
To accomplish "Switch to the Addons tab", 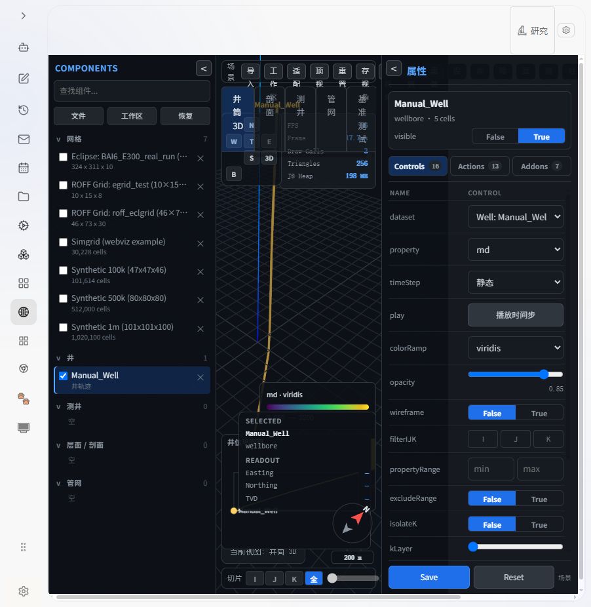I will pos(541,166).
